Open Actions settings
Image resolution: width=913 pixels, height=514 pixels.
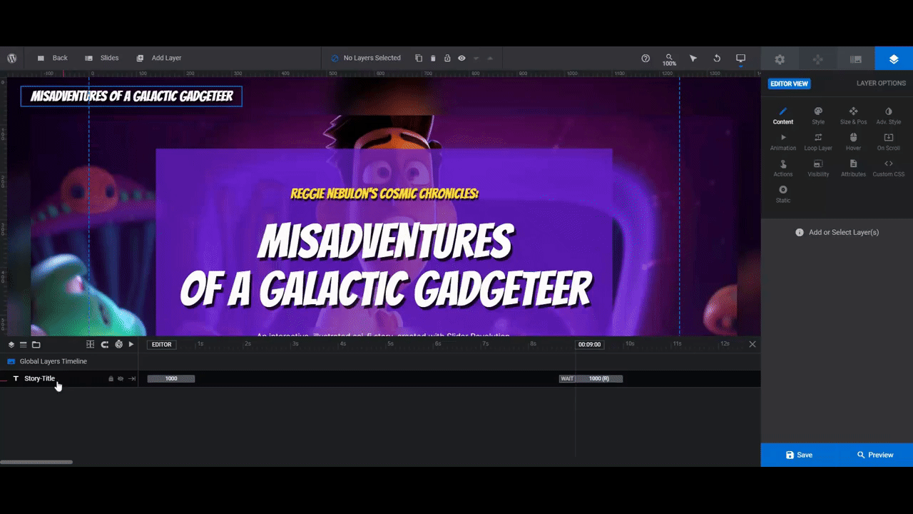pos(783,168)
